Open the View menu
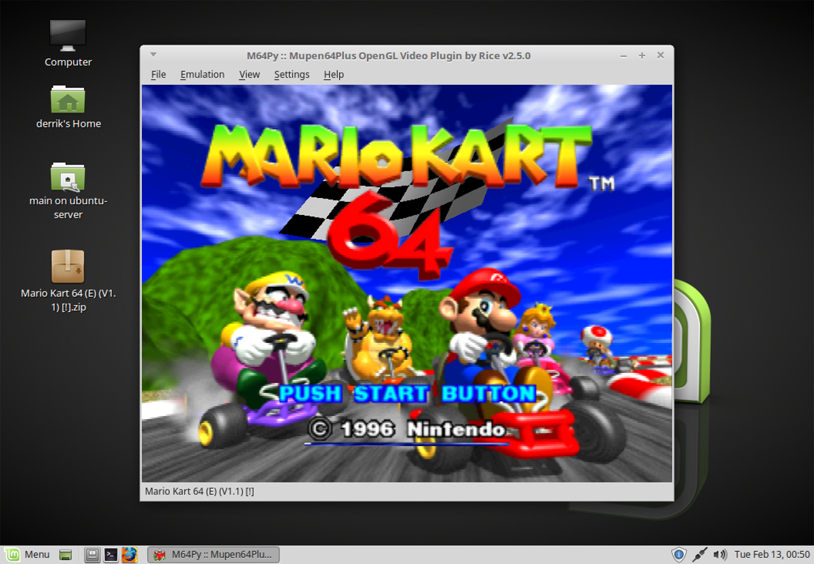Viewport: 814px width, 564px height. pyautogui.click(x=250, y=75)
